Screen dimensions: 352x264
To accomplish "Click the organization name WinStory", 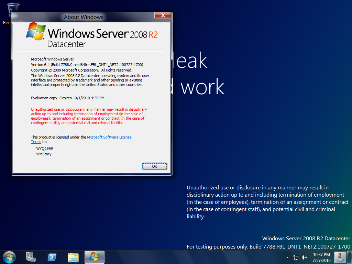I will [x=44, y=154].
